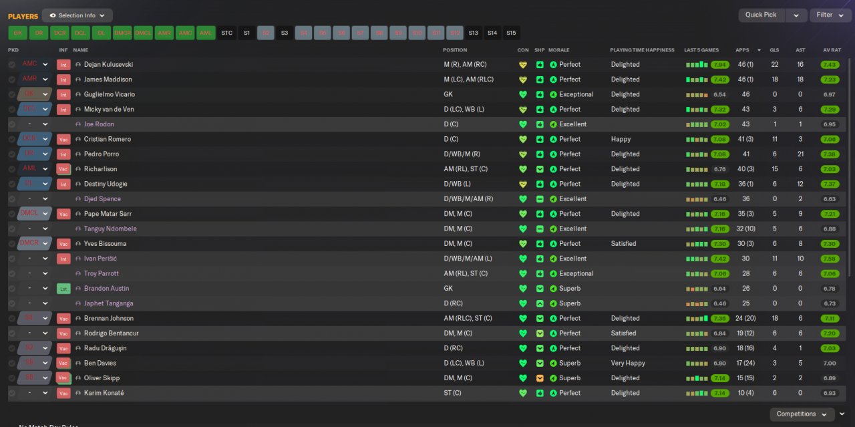855x427 pixels.
Task: Click Int status badge for Dejan Kulusevski
Action: coord(63,65)
